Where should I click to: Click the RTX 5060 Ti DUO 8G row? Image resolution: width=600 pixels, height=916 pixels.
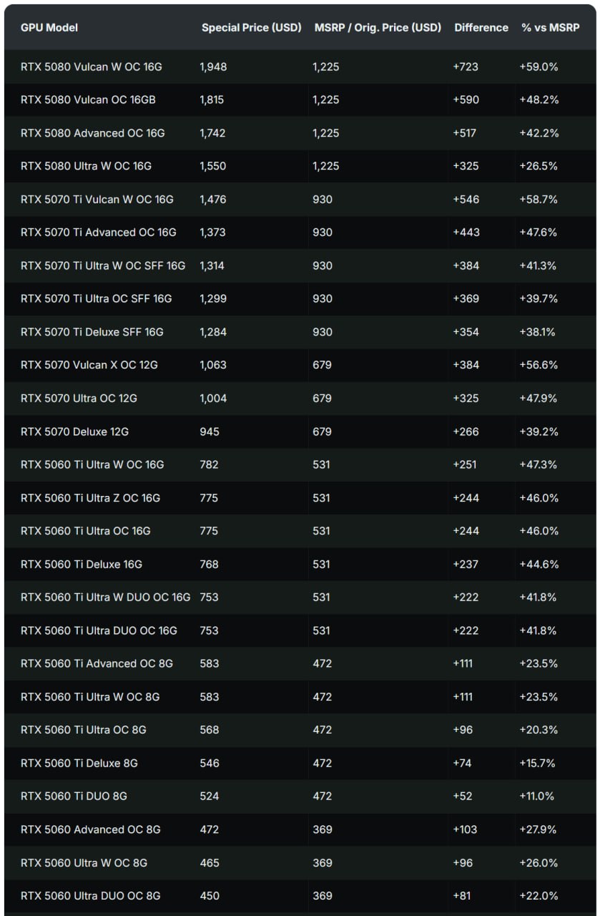click(x=300, y=796)
